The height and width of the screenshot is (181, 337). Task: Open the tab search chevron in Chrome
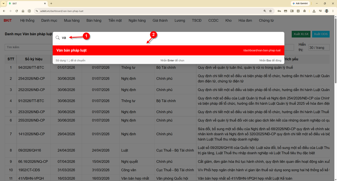3,3
